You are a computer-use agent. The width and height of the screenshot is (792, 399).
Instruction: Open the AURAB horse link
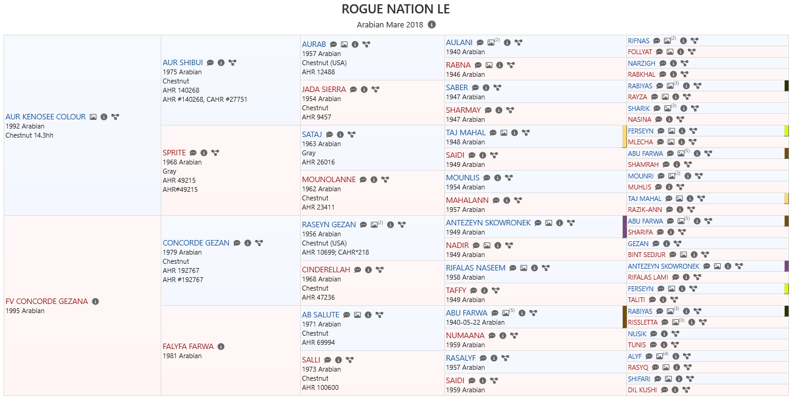[x=314, y=44]
